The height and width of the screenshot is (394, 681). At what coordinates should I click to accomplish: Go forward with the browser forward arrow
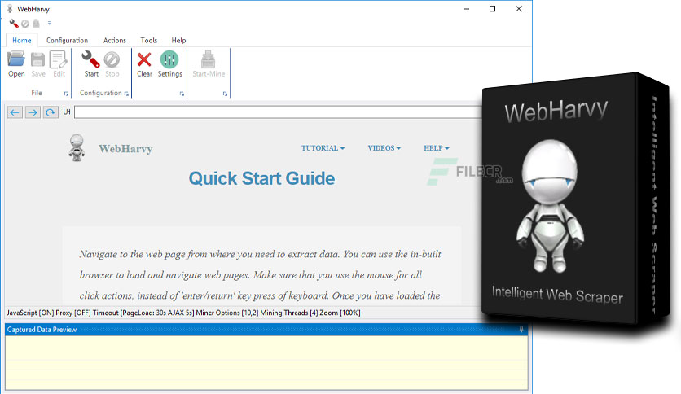(x=33, y=112)
